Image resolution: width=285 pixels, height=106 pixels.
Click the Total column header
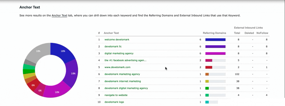tap(237, 33)
